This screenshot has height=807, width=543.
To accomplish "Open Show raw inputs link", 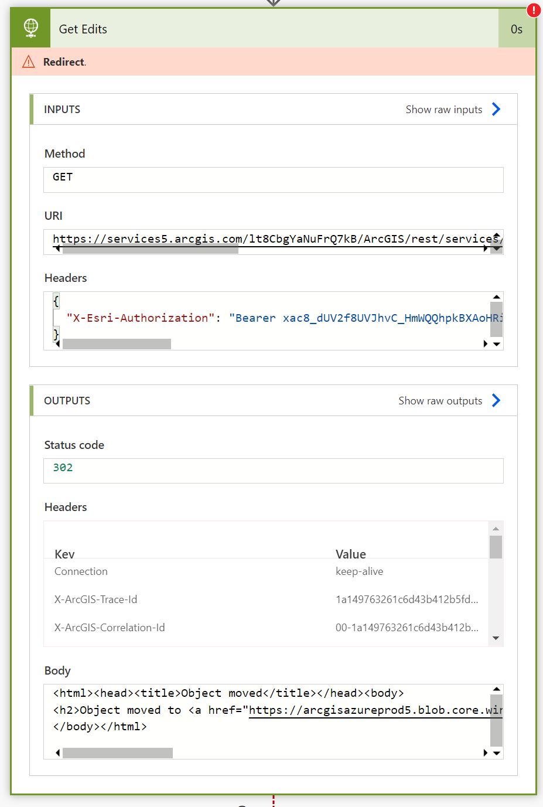I will [x=443, y=110].
